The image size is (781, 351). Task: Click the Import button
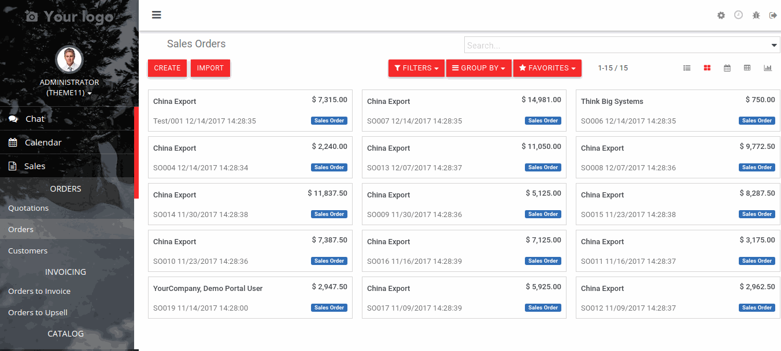pos(210,68)
